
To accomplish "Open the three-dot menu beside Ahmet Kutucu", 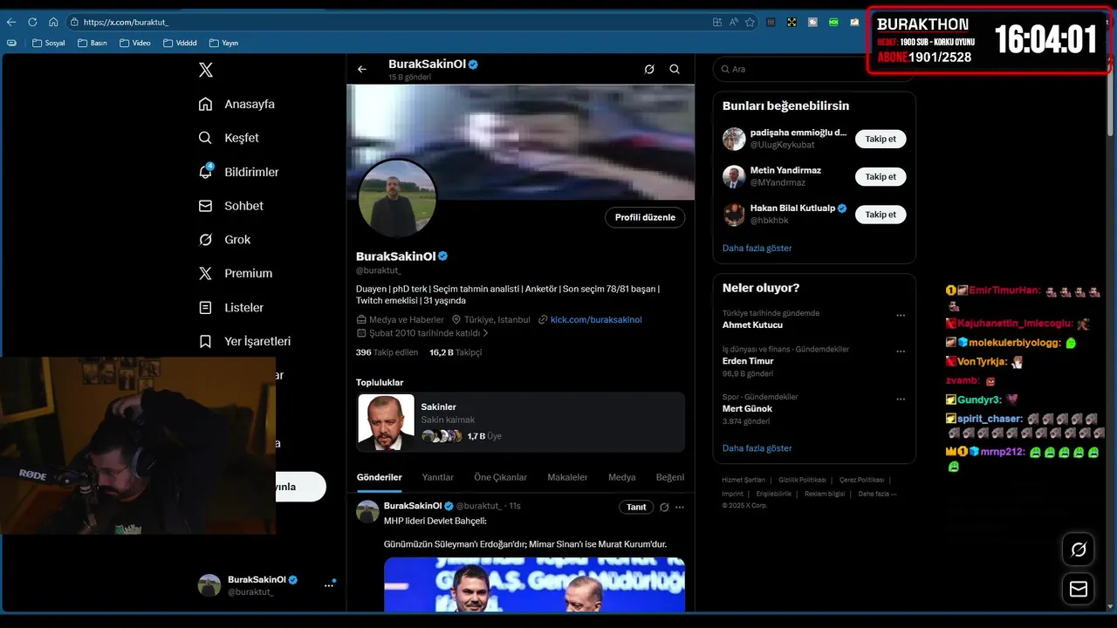I will (901, 316).
